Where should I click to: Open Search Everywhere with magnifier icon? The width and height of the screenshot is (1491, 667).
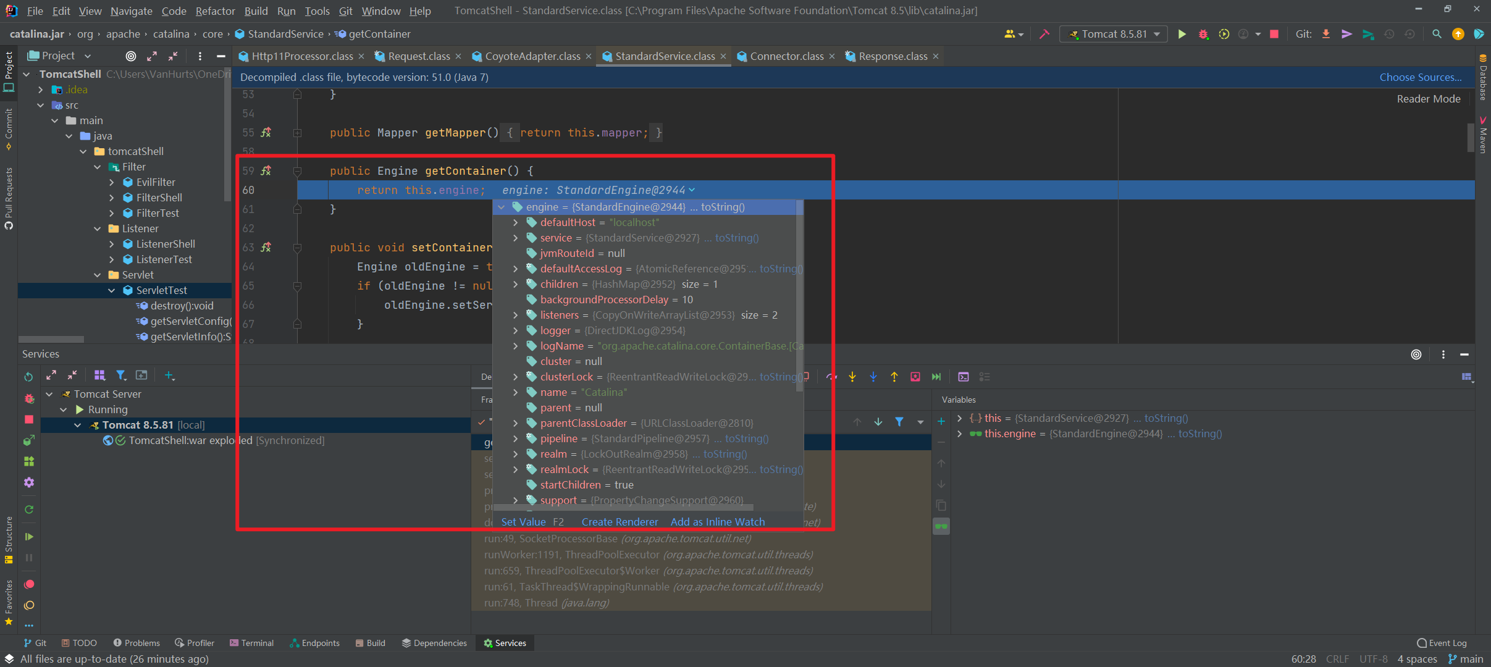(x=1436, y=34)
